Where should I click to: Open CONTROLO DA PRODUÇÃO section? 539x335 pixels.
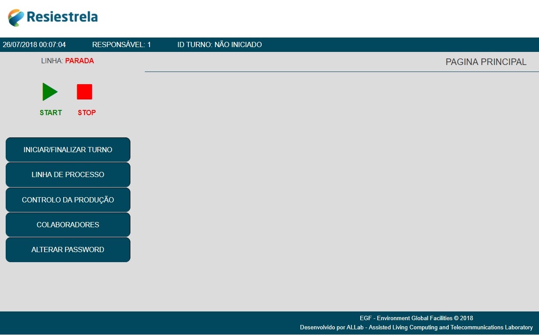tap(68, 200)
